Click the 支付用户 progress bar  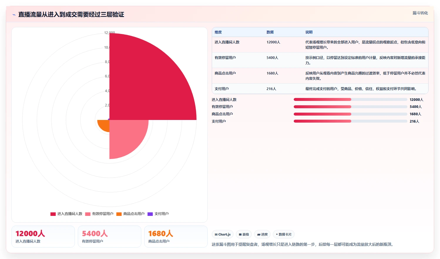tap(350, 121)
